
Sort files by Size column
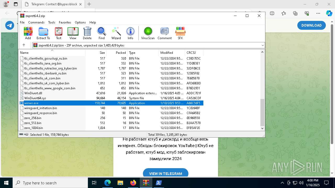(96, 52)
